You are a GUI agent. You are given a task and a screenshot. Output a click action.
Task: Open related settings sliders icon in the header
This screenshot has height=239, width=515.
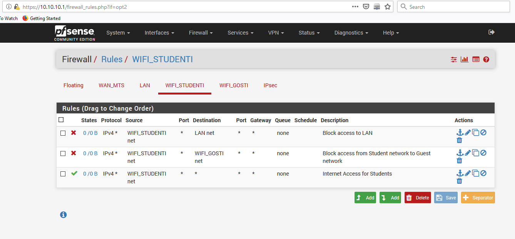click(x=454, y=60)
